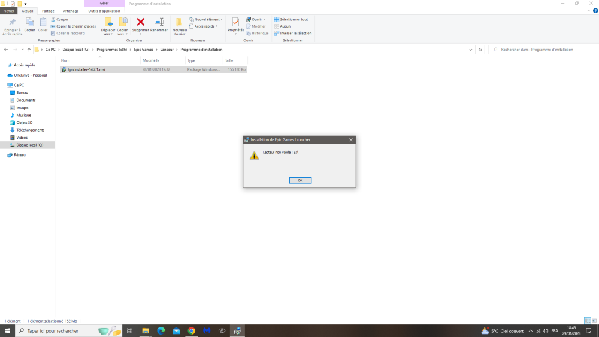Image resolution: width=599 pixels, height=337 pixels.
Task: Go up one folder level arrow
Action: [x=29, y=50]
